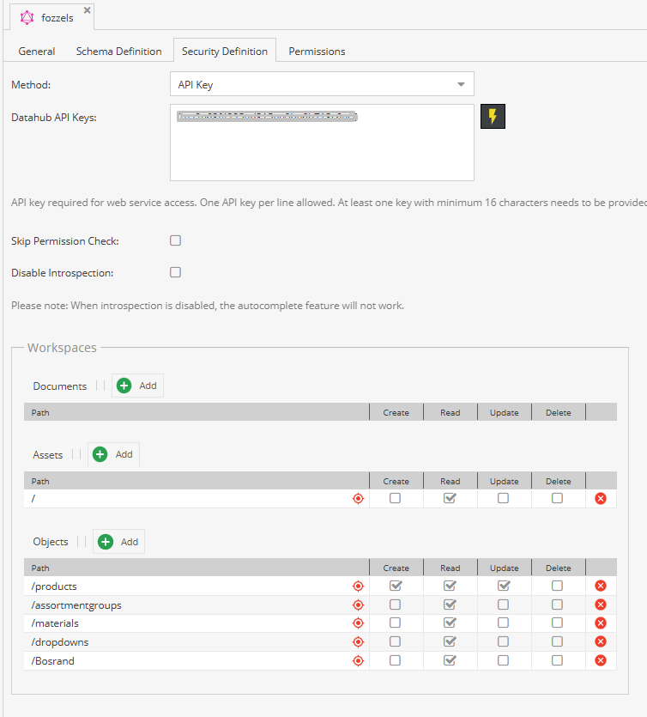The image size is (647, 717).
Task: Enable Create permission for /Bosrand
Action: coord(396,660)
